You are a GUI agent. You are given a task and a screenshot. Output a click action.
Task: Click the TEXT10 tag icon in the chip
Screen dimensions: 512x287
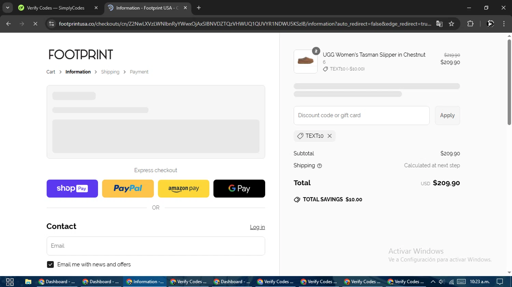[300, 136]
